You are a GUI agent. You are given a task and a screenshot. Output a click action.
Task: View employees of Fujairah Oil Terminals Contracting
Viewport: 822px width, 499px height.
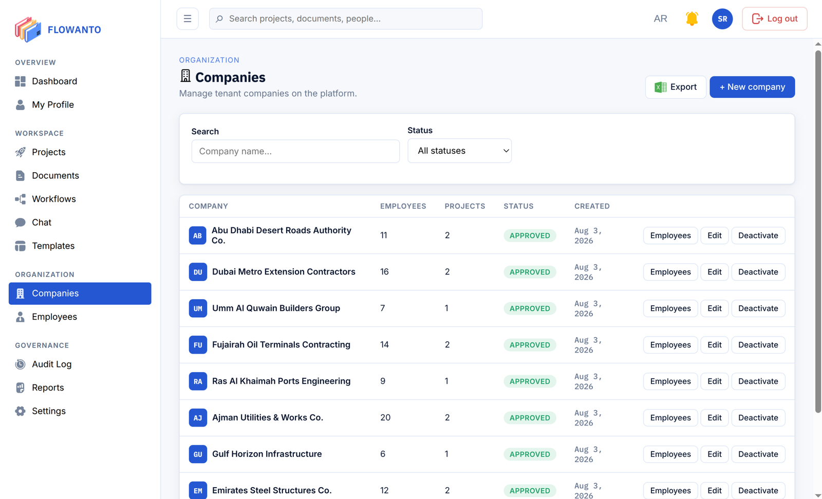(x=670, y=345)
